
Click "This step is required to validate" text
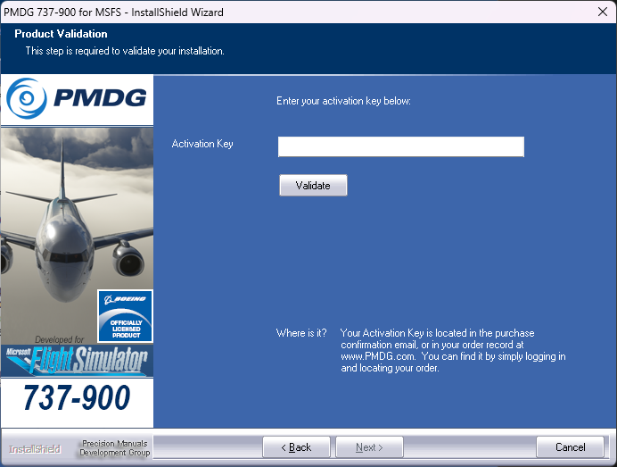(x=125, y=51)
